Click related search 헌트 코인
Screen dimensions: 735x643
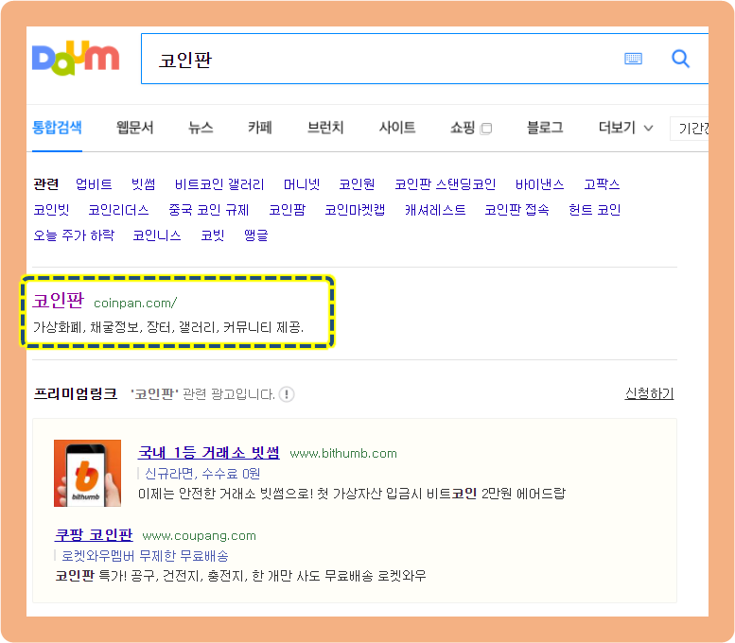(x=594, y=210)
